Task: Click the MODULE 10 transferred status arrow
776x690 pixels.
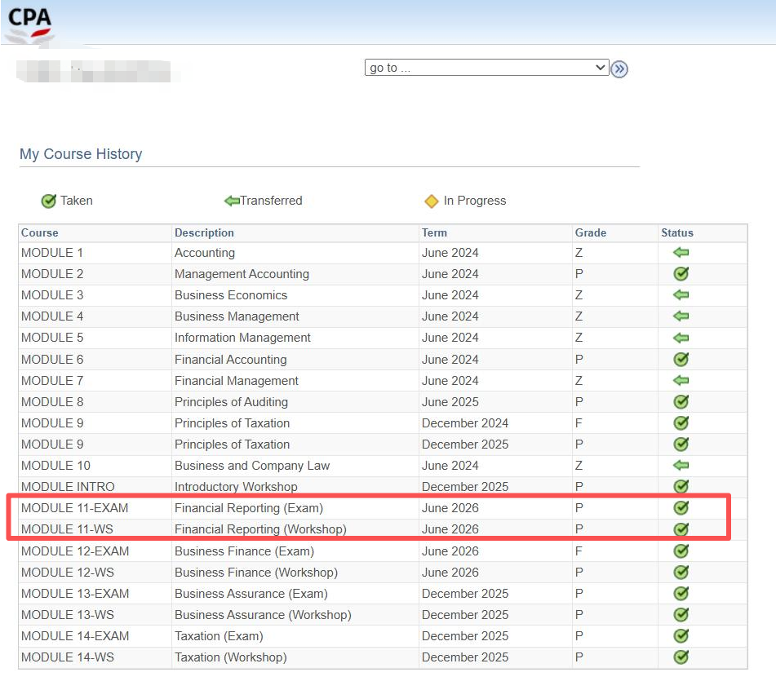Action: coord(681,466)
